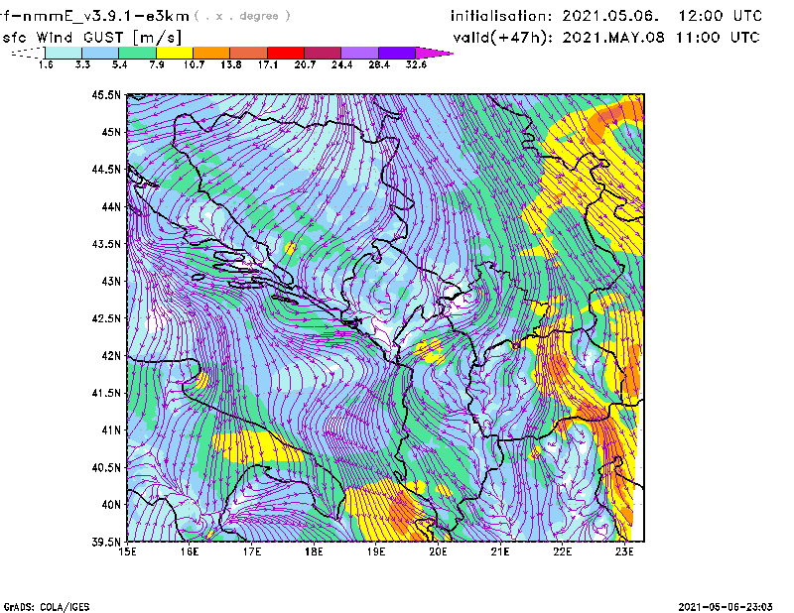Click the green 5.4–7.9 legend swatch

click(138, 53)
